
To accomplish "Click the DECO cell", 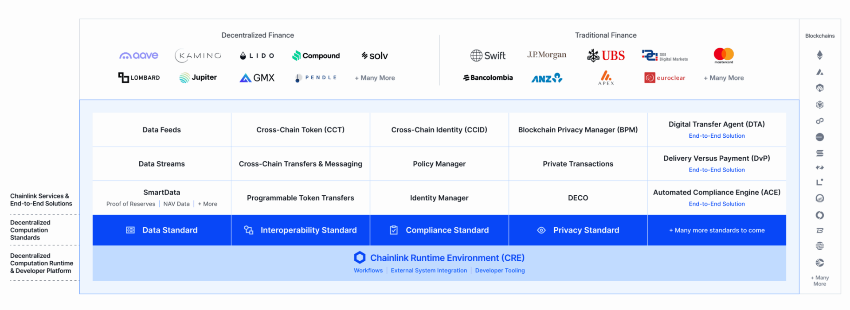I will [578, 198].
